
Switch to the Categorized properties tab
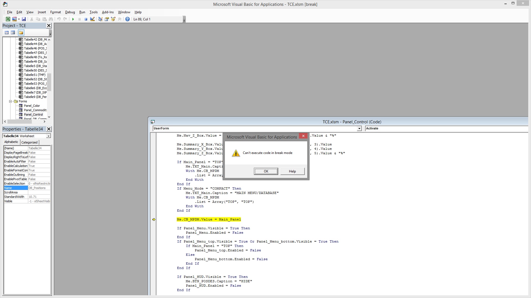click(x=29, y=142)
